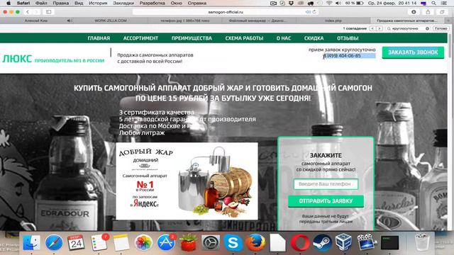Open System Preferences gear in dock
Screen dimensions: 454x255
[x=211, y=242]
